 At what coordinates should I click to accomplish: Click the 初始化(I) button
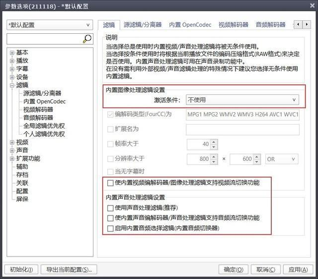(x=21, y=270)
